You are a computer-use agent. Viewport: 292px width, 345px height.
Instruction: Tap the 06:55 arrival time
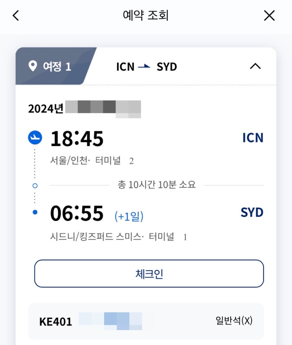pos(77,213)
